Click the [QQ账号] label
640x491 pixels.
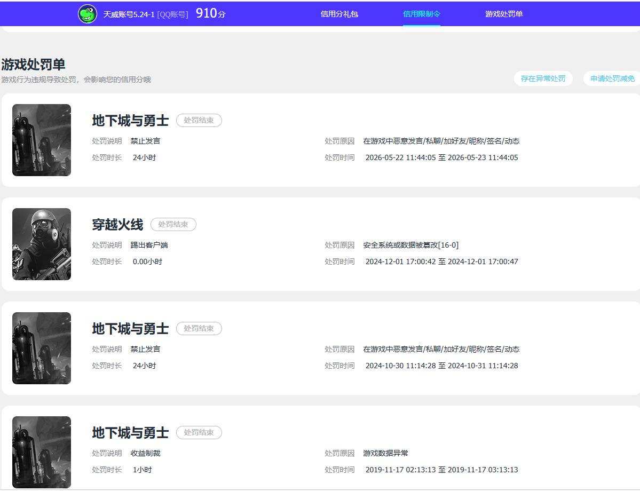pyautogui.click(x=172, y=15)
